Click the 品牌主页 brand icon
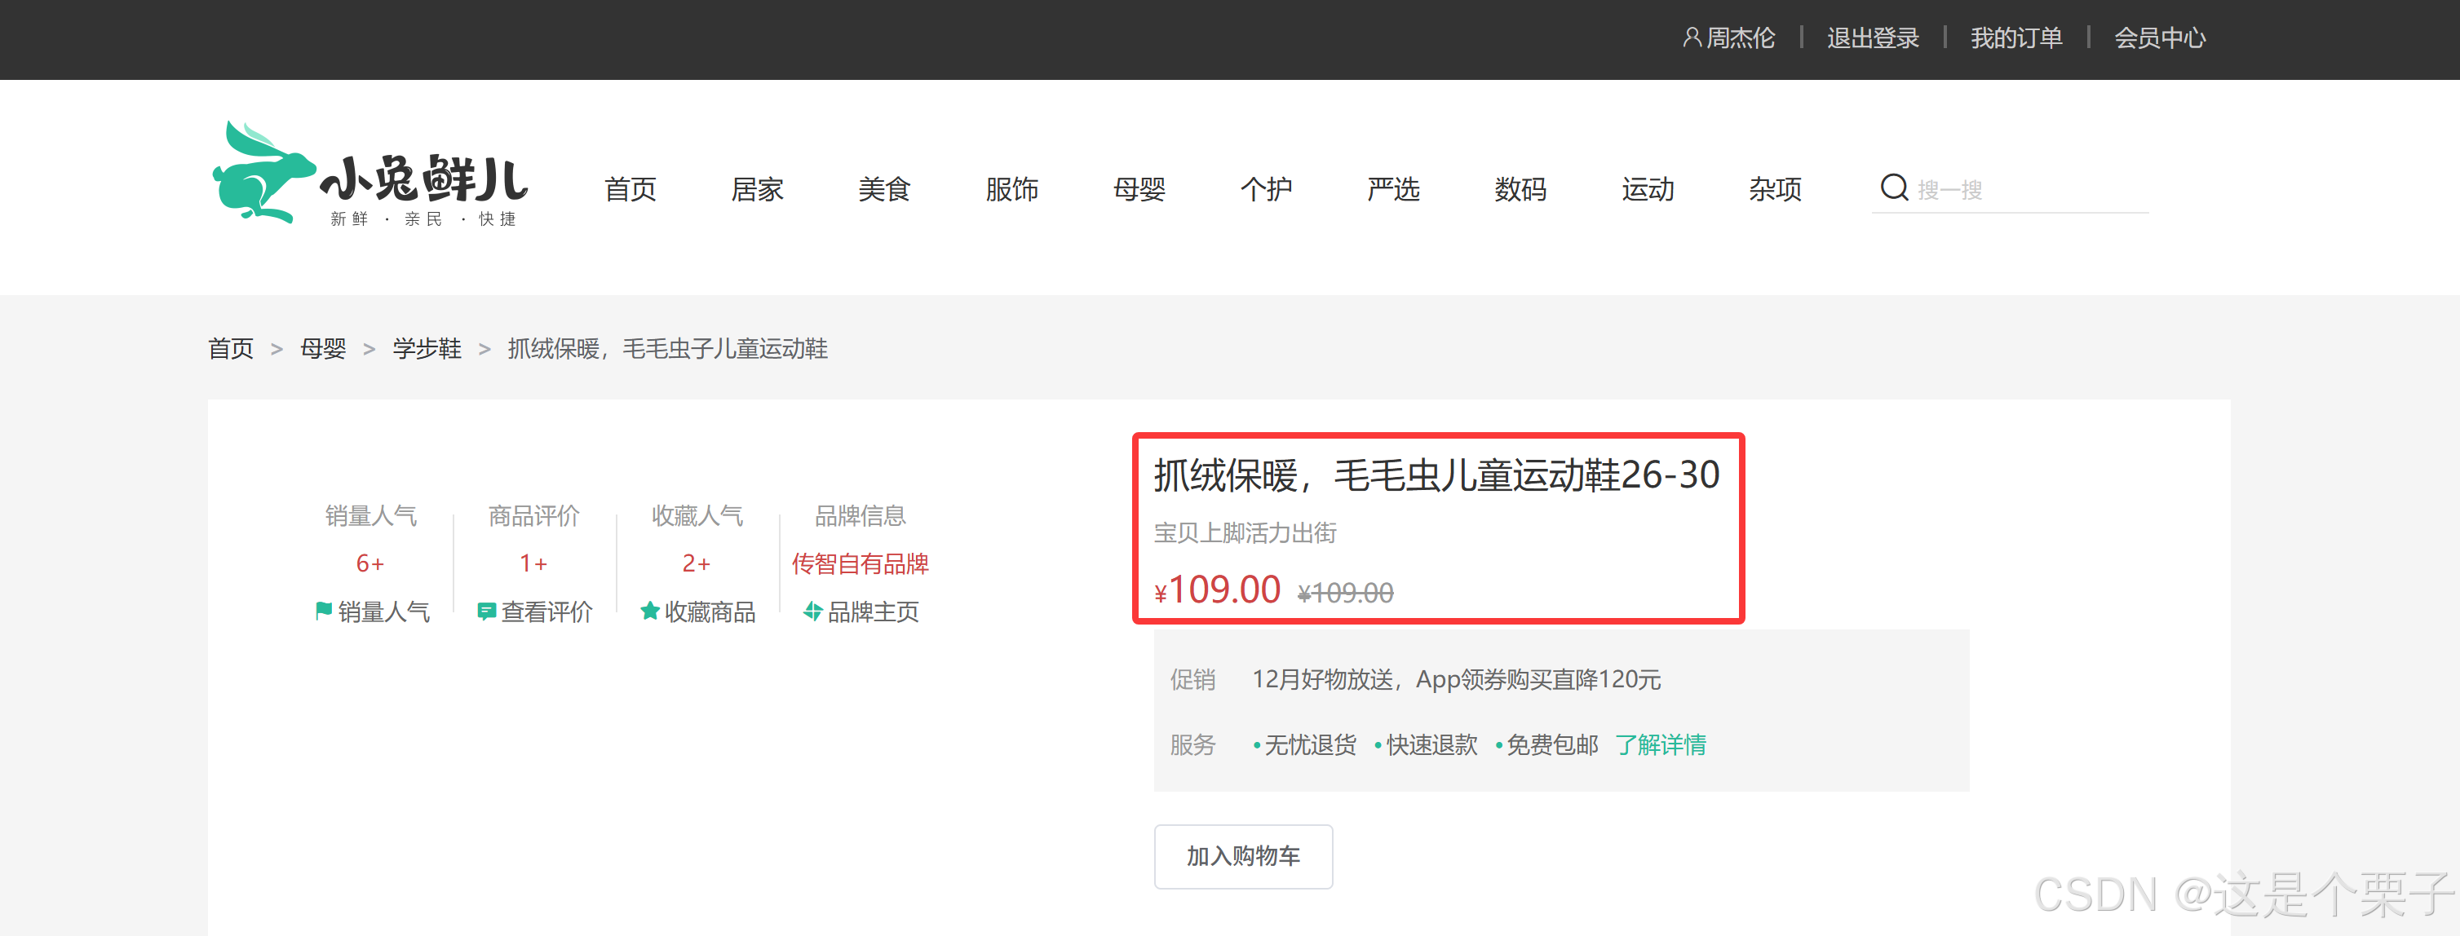 812,611
